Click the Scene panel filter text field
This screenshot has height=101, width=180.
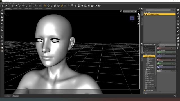pos(158,10)
